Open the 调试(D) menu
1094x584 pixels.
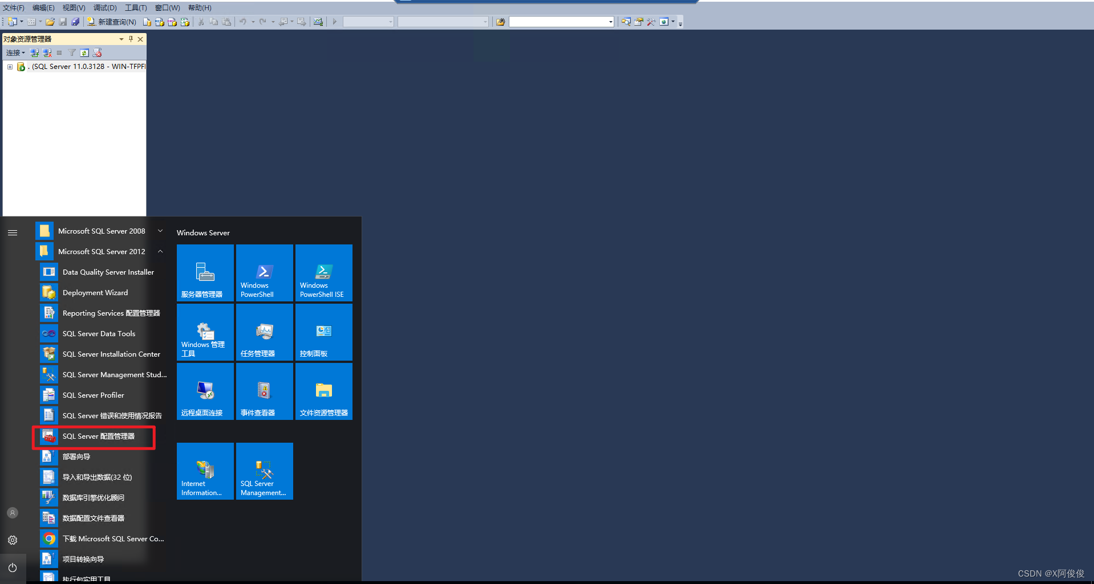105,8
